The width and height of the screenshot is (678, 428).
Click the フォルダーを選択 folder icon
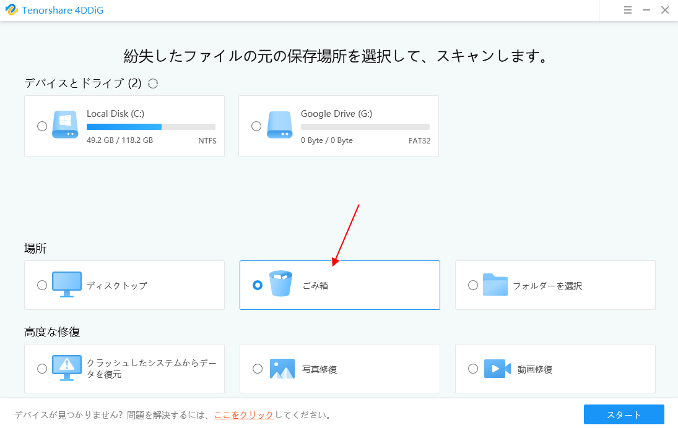click(x=495, y=285)
